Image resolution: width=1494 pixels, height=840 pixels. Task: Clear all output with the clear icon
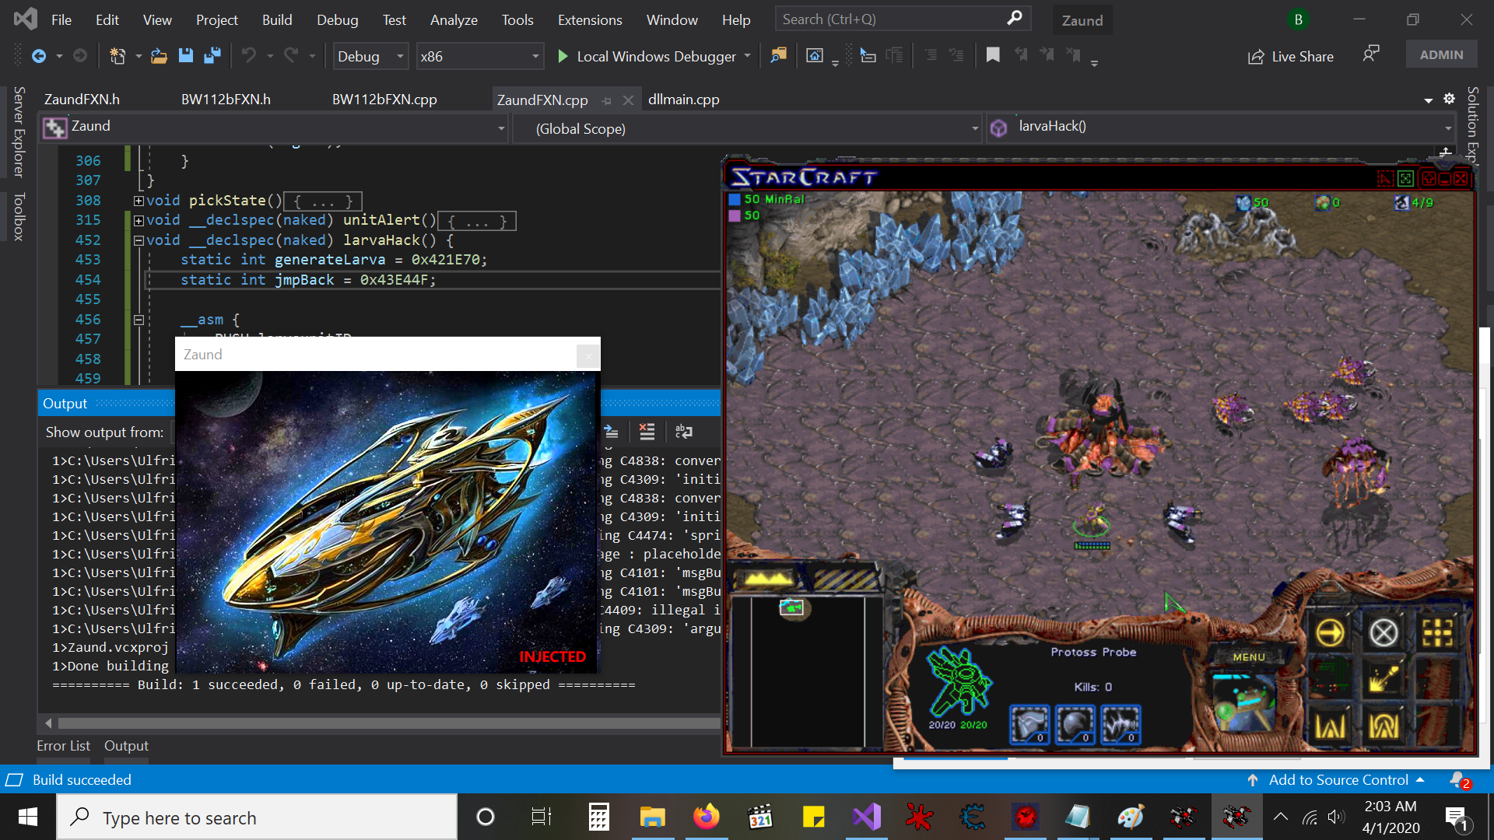pyautogui.click(x=647, y=432)
